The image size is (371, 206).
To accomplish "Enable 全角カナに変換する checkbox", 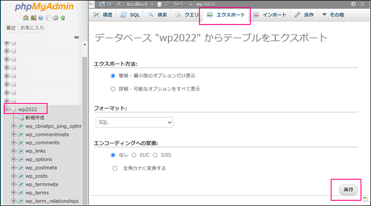I will 115,168.
